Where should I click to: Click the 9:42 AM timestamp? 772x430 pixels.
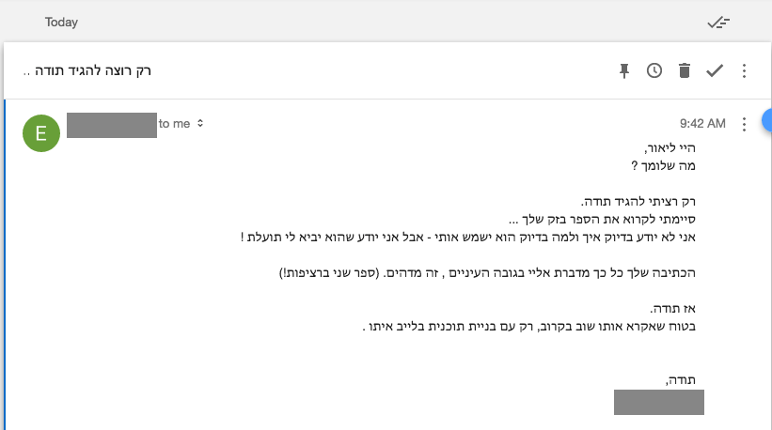702,124
